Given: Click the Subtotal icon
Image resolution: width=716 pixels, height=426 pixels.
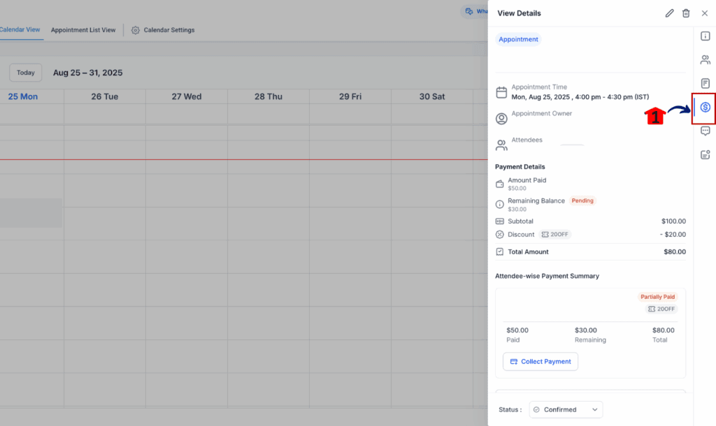Looking at the screenshot, I should click(x=499, y=221).
